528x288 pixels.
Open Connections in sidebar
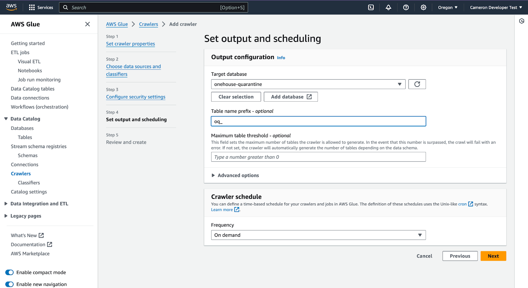(x=25, y=165)
